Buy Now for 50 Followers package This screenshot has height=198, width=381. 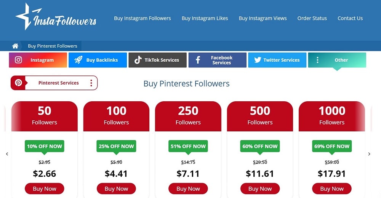(x=45, y=188)
